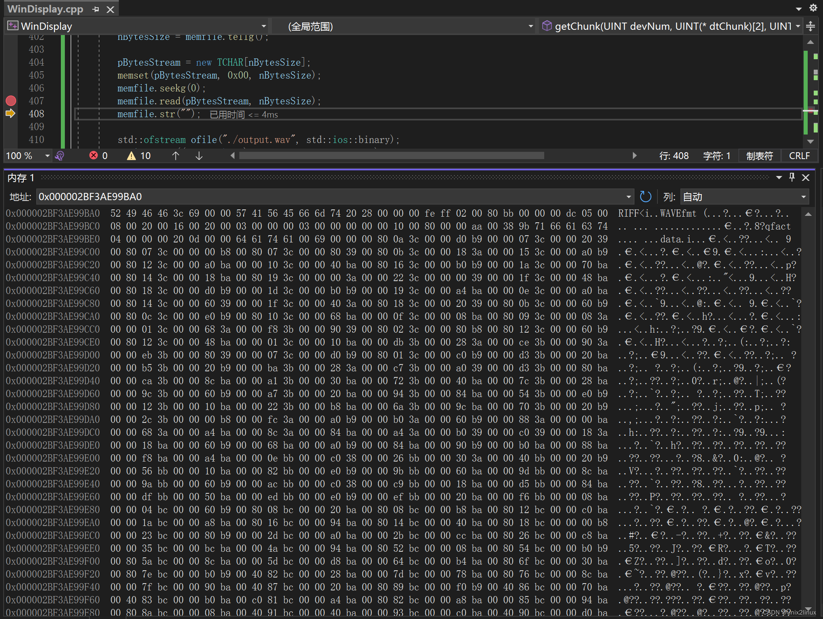Screen dimensions: 823x619
Task: Click the error count icon showing 0
Action: pyautogui.click(x=94, y=155)
